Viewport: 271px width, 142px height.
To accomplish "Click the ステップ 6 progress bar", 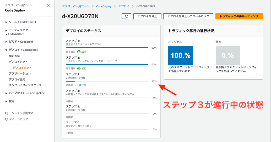I will (x=107, y=129).
